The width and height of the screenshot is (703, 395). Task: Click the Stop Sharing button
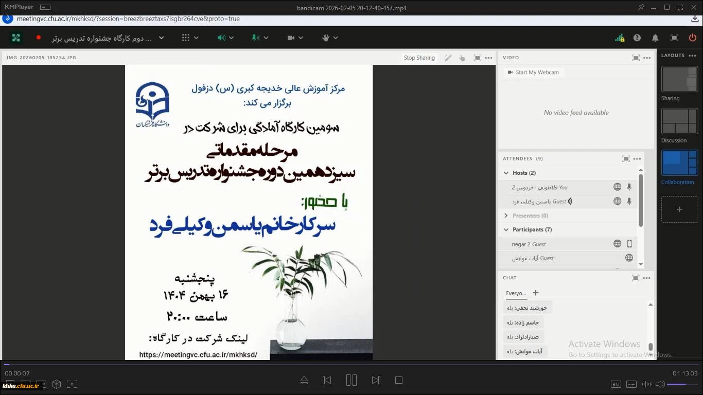click(419, 58)
